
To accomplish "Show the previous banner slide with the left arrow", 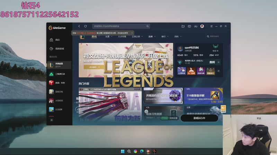I will (x=81, y=60).
